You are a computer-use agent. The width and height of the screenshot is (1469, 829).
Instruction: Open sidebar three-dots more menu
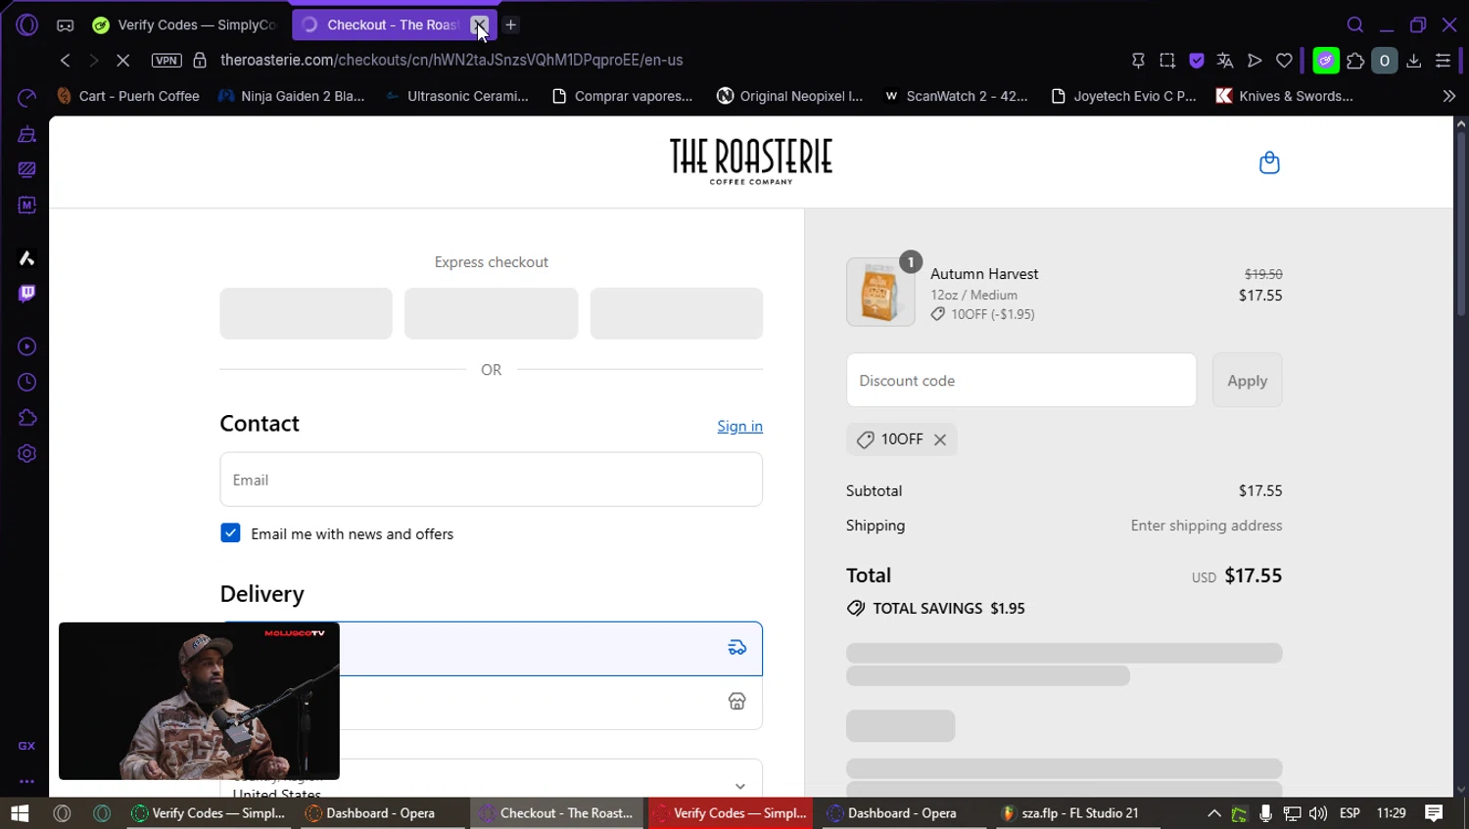(x=26, y=782)
